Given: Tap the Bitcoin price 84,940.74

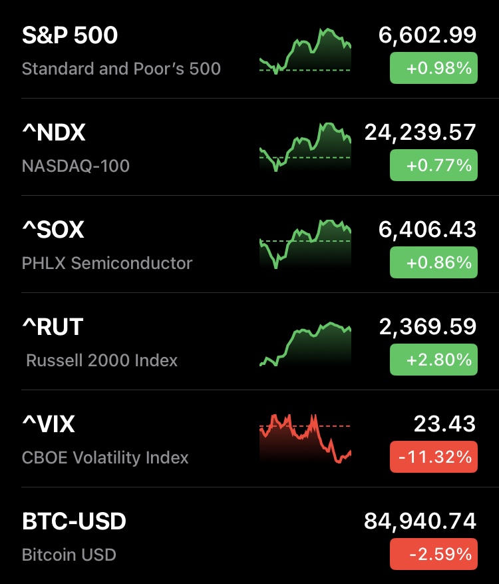Looking at the screenshot, I should pos(420,521).
